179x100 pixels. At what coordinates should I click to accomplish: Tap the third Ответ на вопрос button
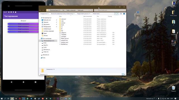[23, 29]
